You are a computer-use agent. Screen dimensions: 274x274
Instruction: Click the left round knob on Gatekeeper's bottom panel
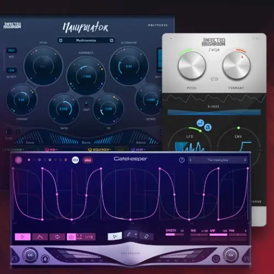[x=30, y=255]
